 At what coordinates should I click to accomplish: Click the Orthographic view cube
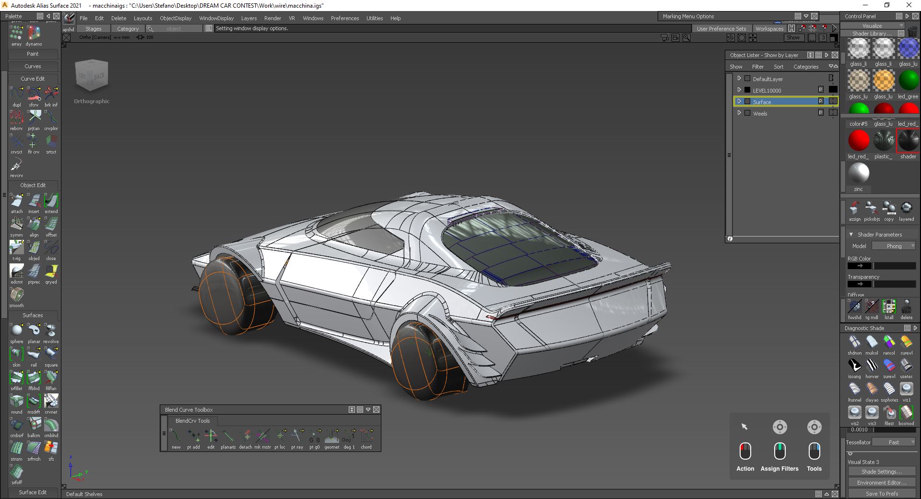point(91,75)
